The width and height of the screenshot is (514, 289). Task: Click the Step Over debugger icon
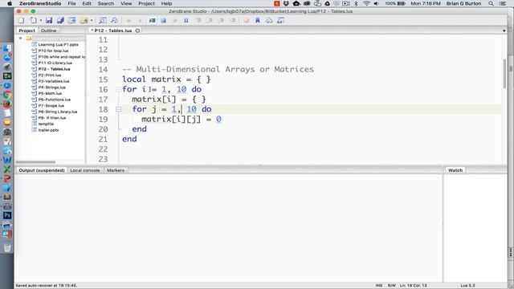[x=210, y=21]
